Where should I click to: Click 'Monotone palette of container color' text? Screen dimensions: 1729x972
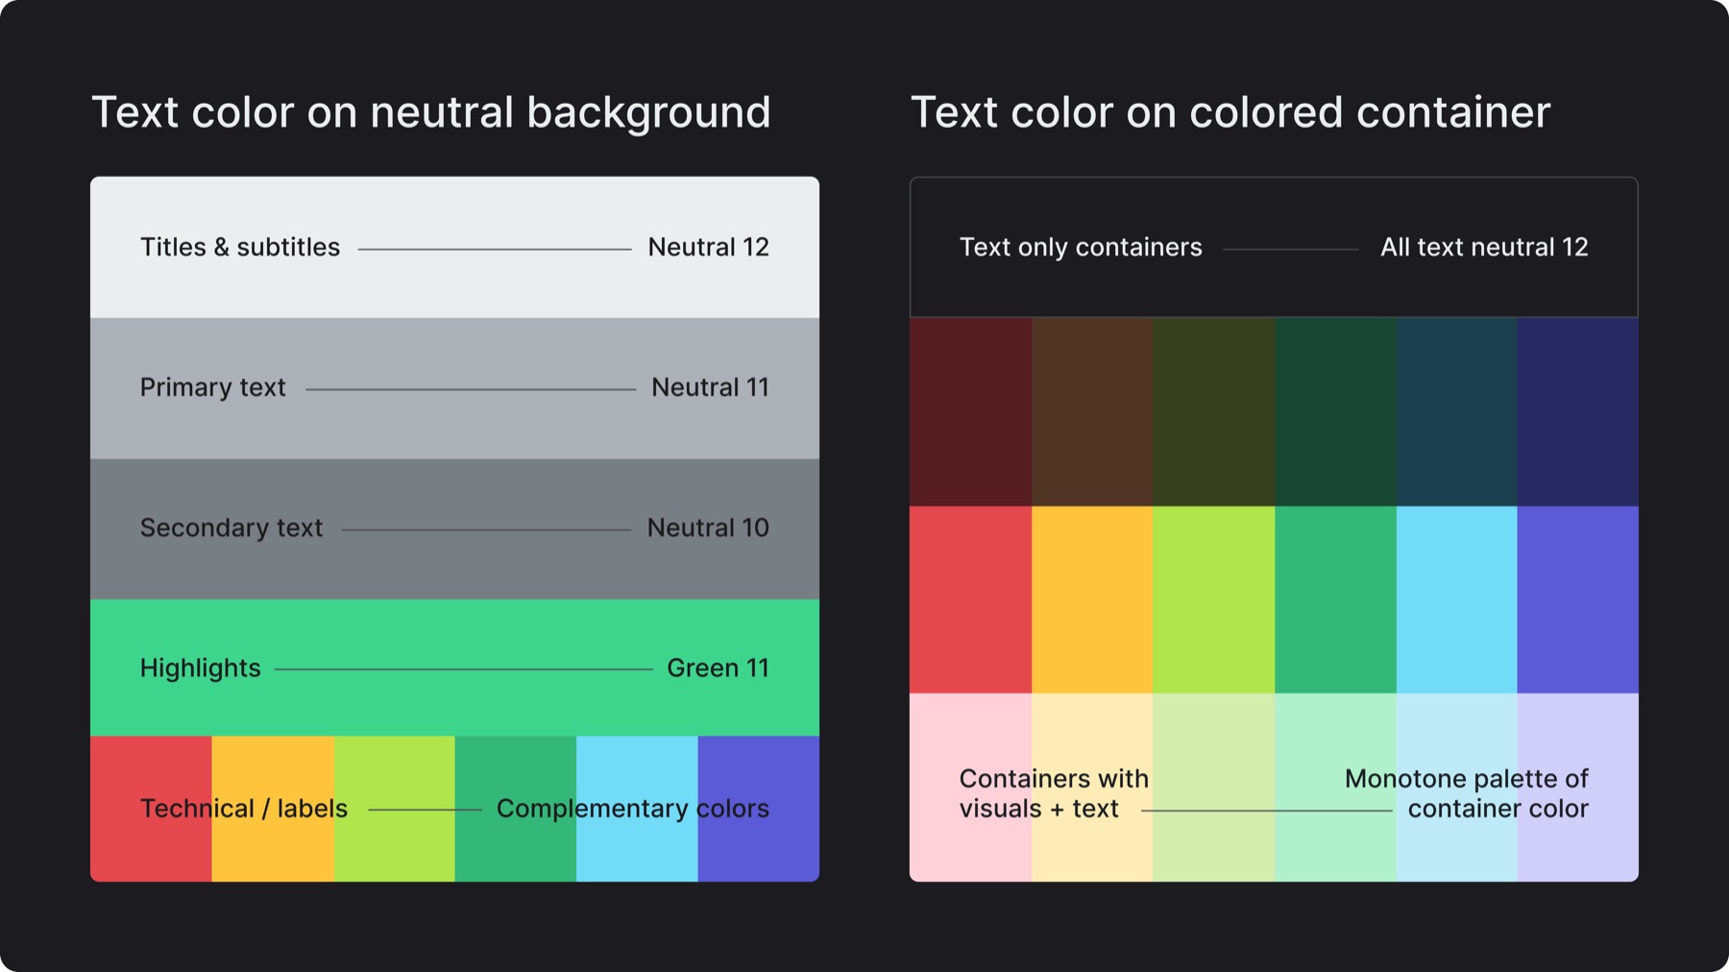click(1467, 793)
